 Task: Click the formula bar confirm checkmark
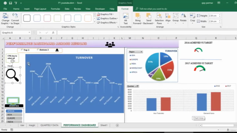(x=47, y=33)
